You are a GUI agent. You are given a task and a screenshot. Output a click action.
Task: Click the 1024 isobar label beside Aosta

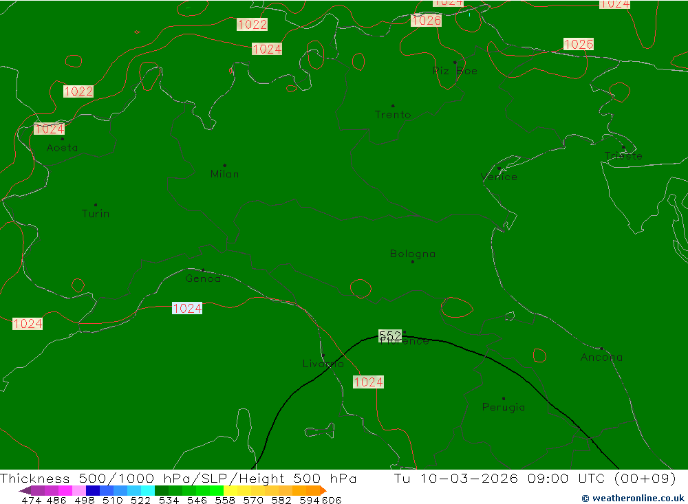(x=50, y=129)
